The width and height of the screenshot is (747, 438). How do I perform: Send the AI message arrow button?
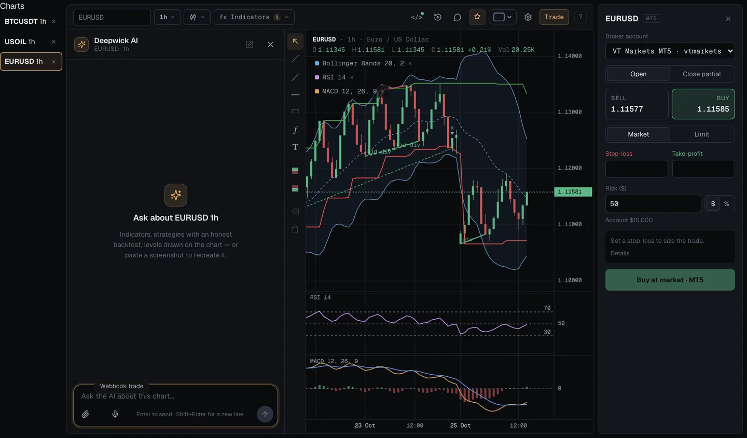pos(265,414)
